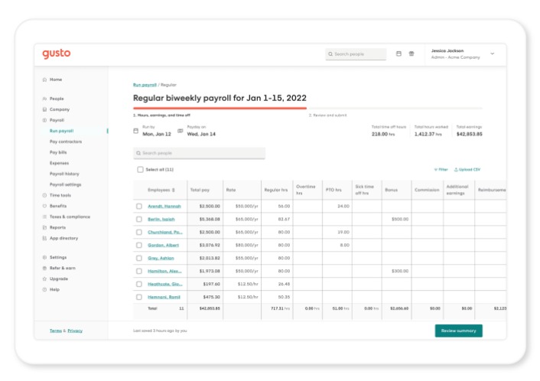Check the Select all (11) checkbox

click(140, 170)
